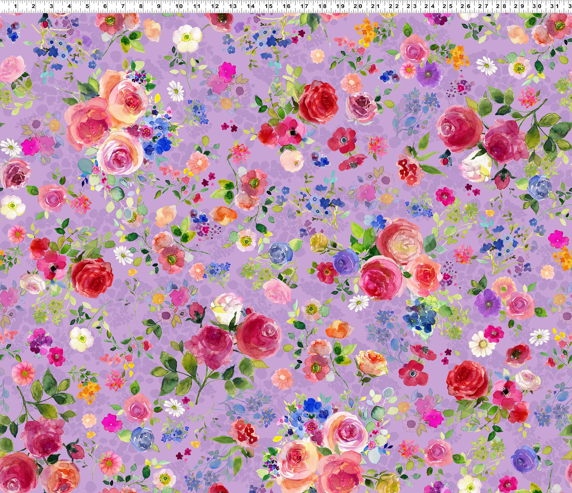572x493 pixels.
Task: Click the orange blossom cluster under ruler mark 20
Action: [366, 31]
